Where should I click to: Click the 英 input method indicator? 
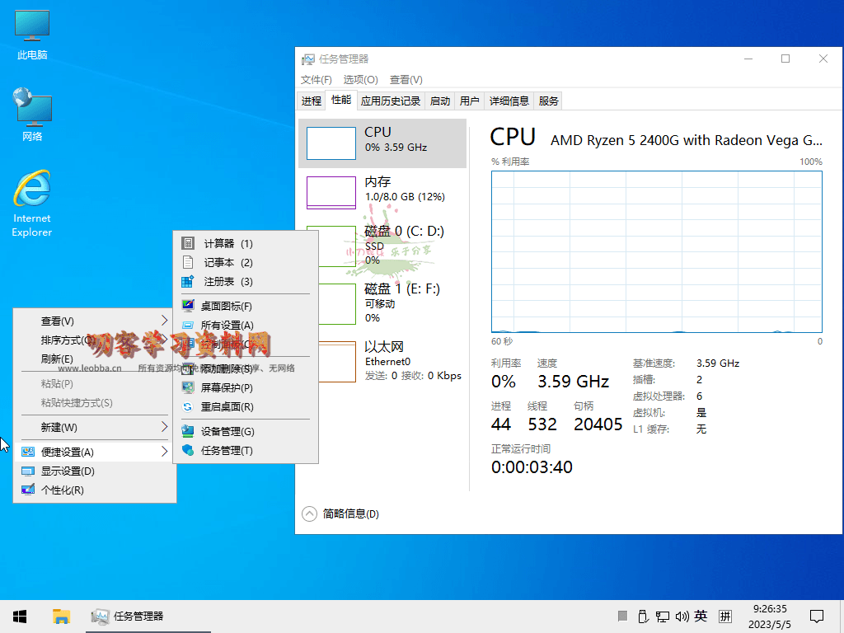(701, 616)
